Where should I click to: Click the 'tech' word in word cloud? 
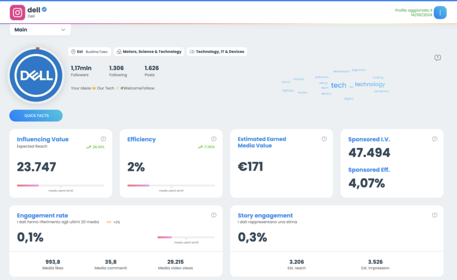(338, 85)
